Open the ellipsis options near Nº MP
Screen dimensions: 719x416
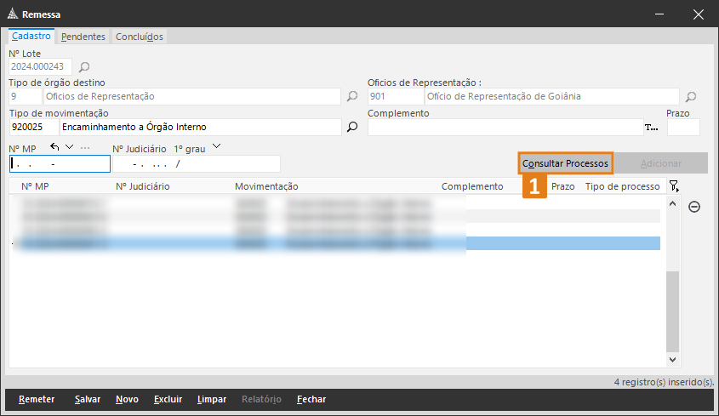(x=85, y=148)
